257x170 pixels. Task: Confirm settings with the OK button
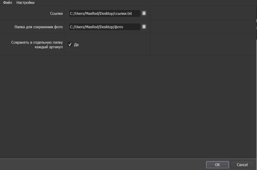(218, 165)
